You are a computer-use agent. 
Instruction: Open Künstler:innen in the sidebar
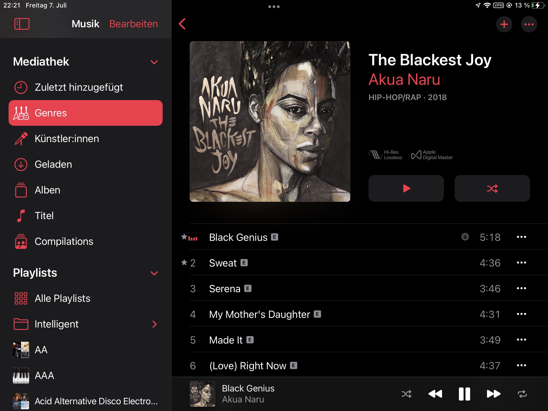point(86,139)
